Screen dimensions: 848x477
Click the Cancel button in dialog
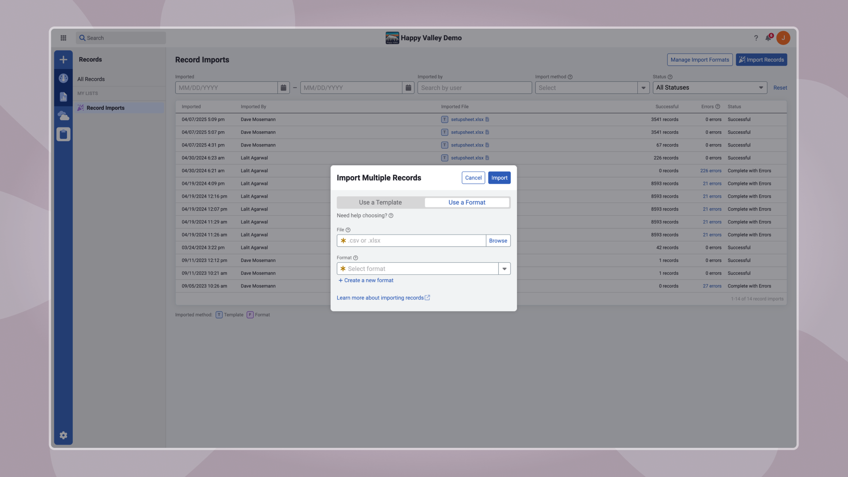(x=473, y=178)
